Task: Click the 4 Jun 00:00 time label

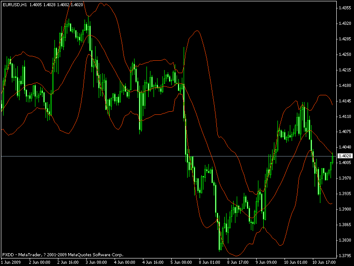Action: pyautogui.click(x=125, y=262)
